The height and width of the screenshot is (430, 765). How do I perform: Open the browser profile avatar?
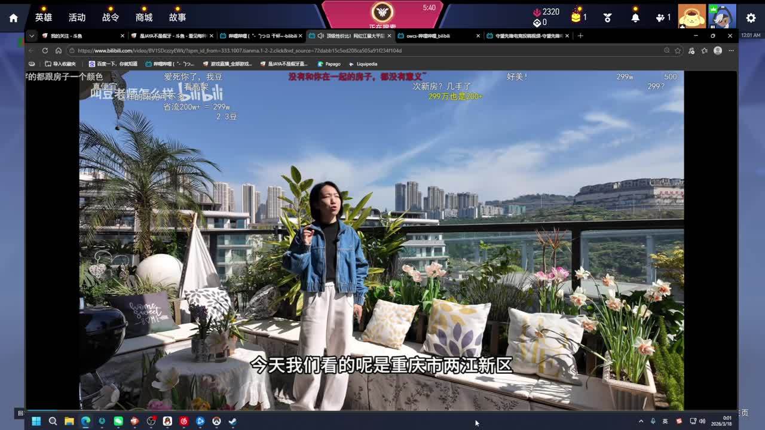[x=718, y=51]
